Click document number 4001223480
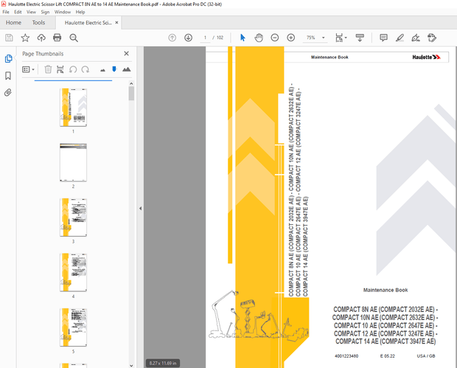 click(346, 355)
